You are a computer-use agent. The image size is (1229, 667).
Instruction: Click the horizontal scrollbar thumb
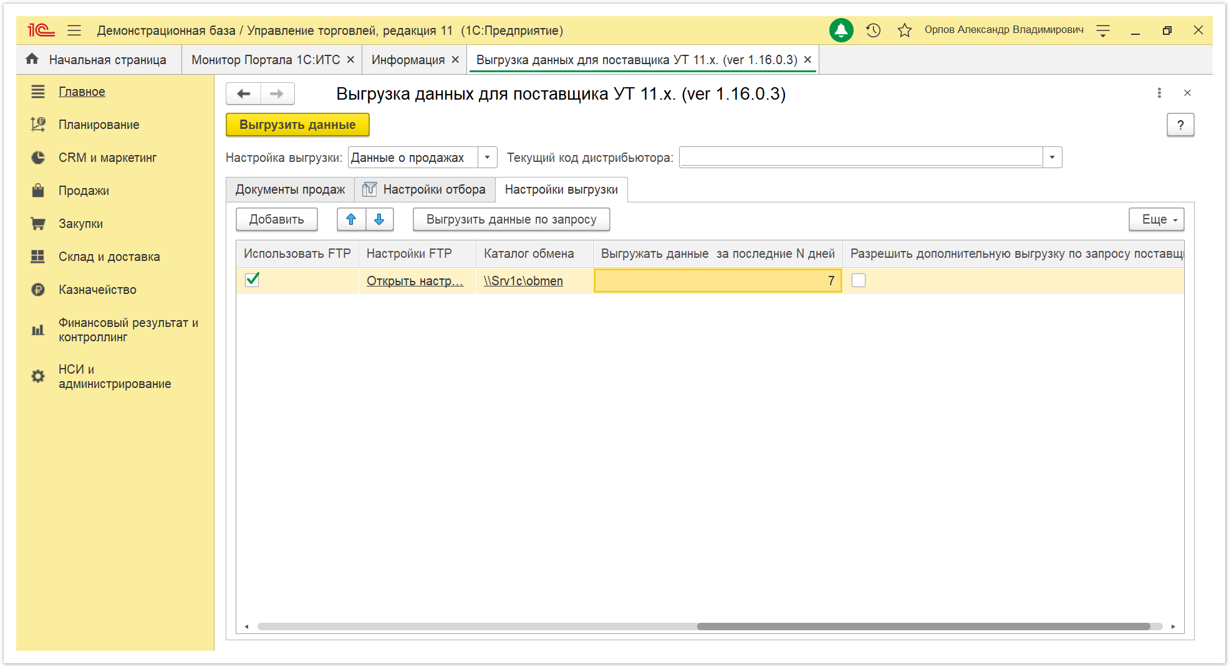coord(923,627)
